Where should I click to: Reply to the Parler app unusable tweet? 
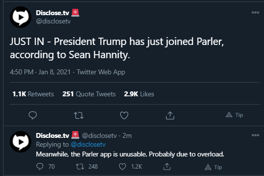point(40,167)
